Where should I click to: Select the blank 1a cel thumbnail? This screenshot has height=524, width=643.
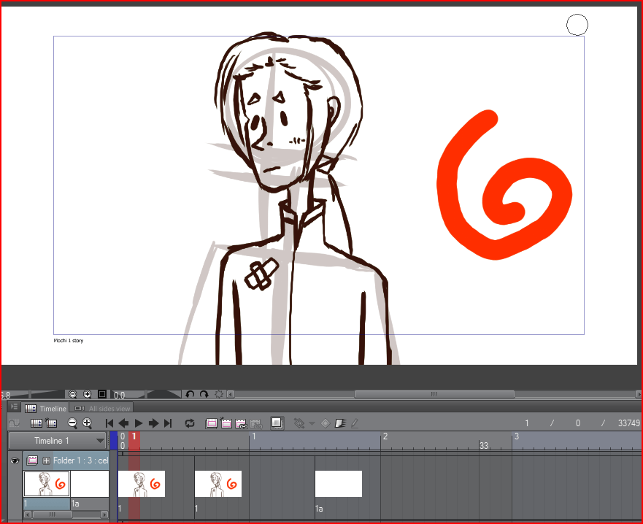[89, 483]
